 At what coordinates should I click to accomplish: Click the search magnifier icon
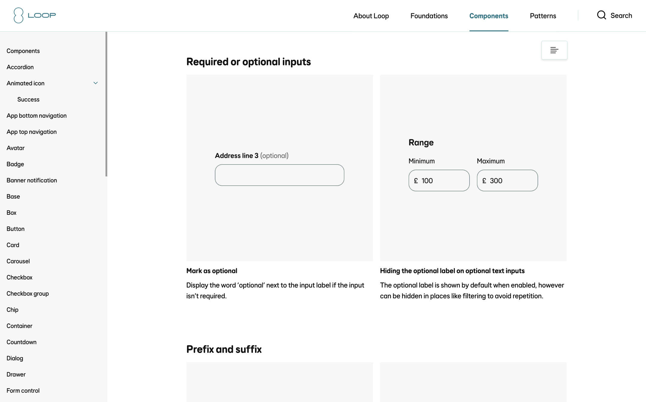pos(601,15)
